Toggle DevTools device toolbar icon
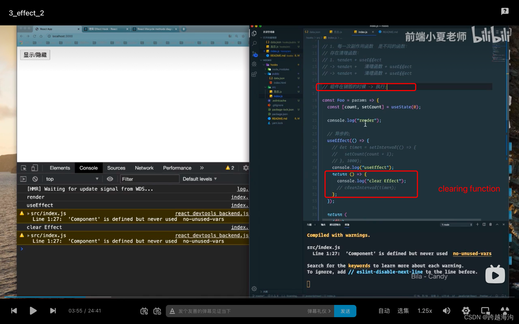The width and height of the screenshot is (519, 324). point(35,168)
